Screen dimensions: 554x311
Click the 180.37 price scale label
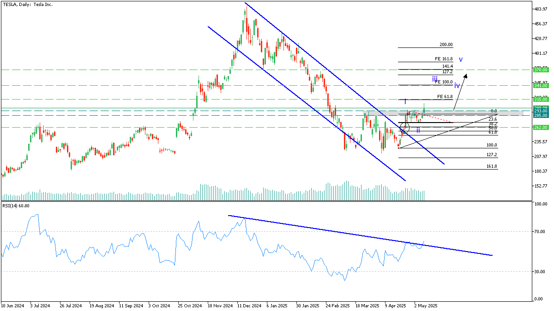coord(541,171)
